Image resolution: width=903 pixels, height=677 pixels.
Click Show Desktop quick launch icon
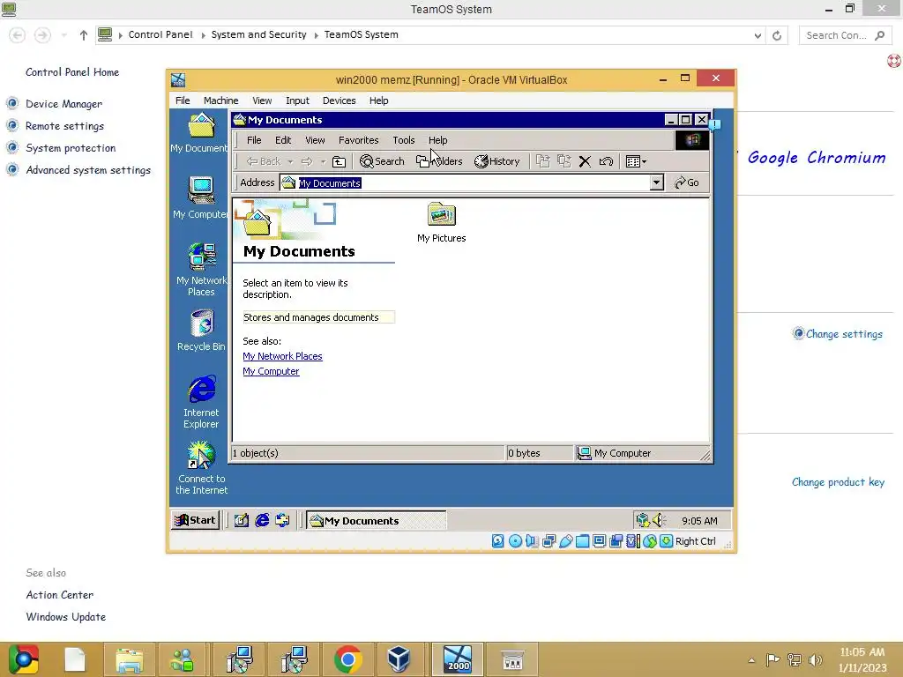[x=242, y=520]
